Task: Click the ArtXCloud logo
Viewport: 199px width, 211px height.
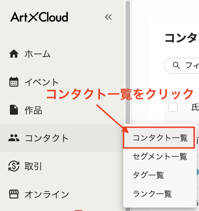Action: 39,17
